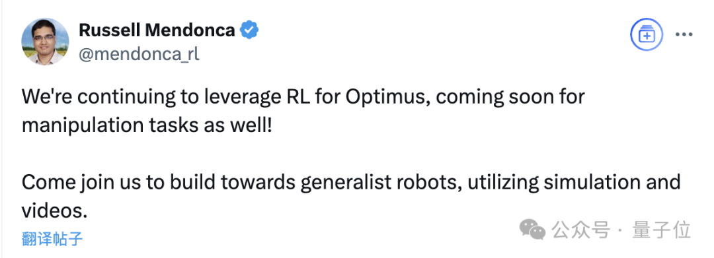
Task: Click the blue verified checkmark badge
Action: point(249,31)
